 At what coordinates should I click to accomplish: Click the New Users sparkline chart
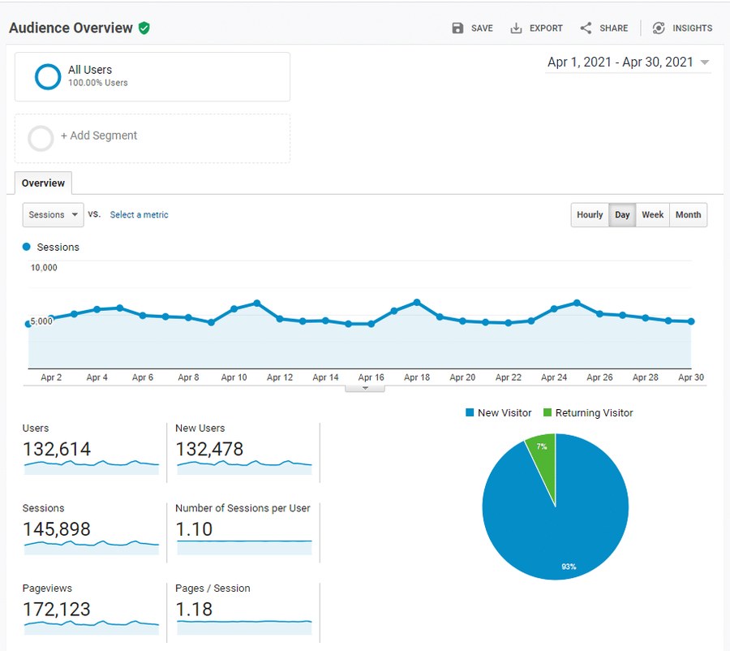coord(244,468)
